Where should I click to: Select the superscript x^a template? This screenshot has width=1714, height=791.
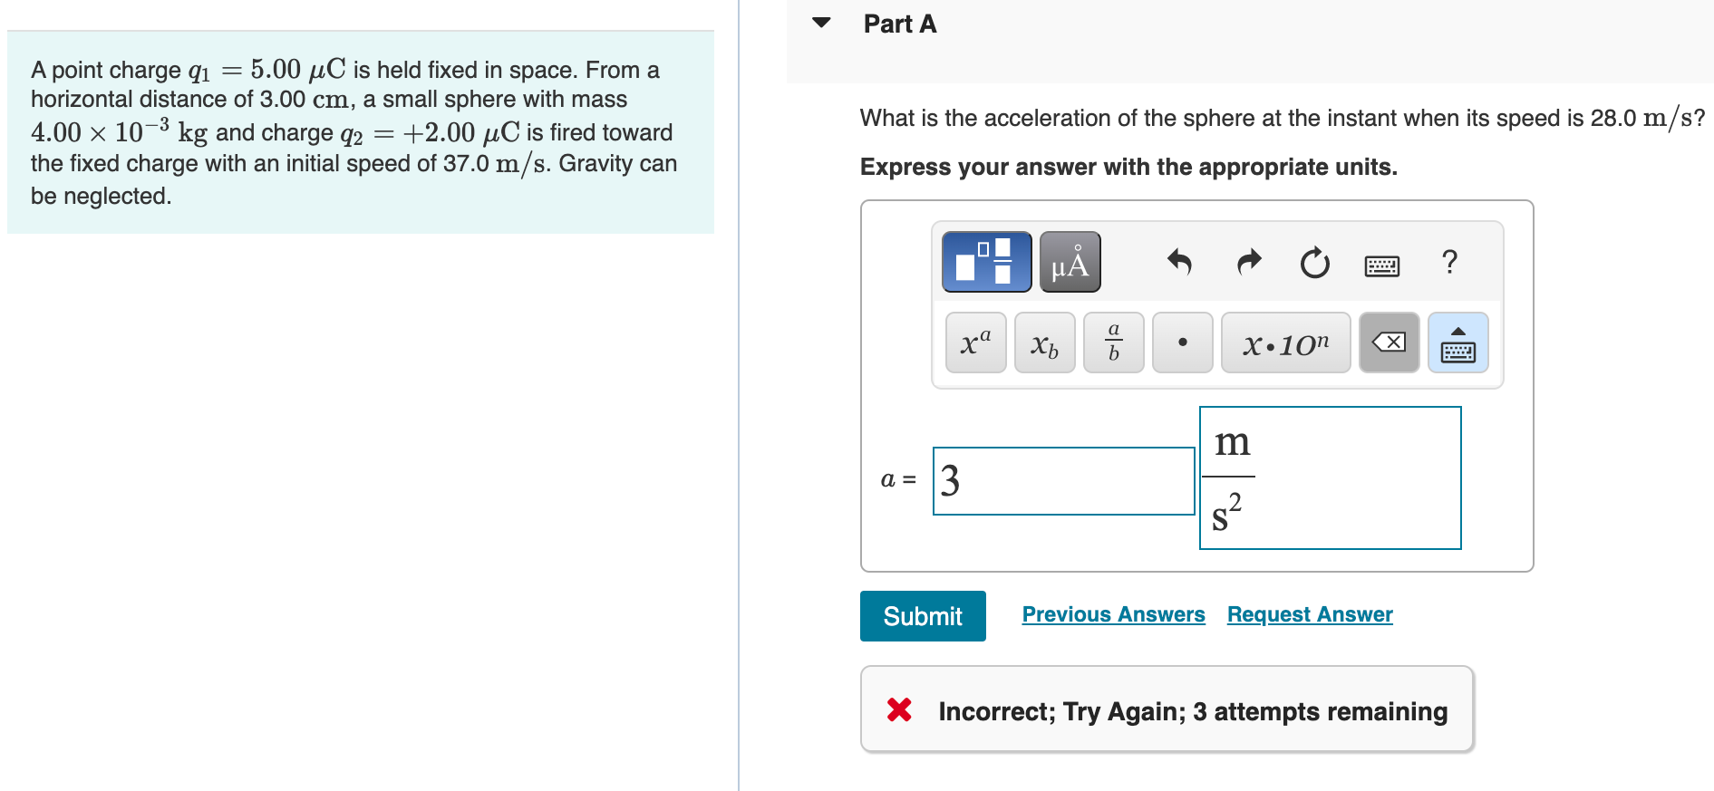coord(974,342)
